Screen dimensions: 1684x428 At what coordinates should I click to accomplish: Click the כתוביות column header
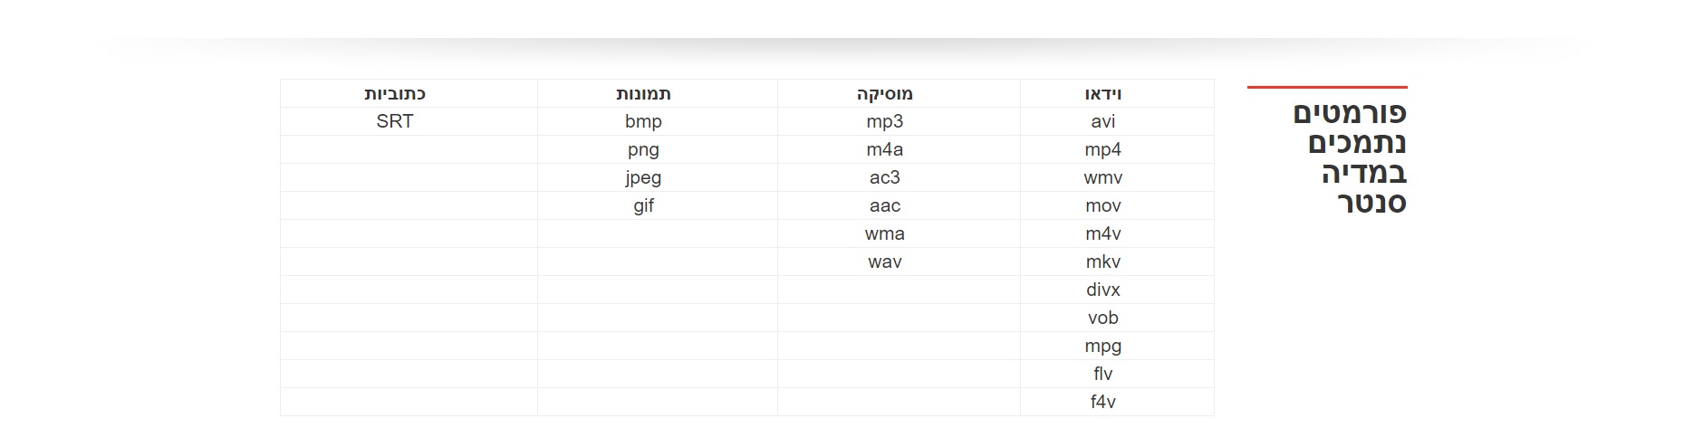click(395, 93)
